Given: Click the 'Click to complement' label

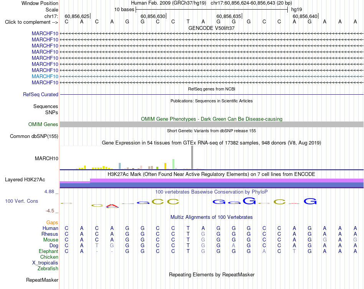Looking at the screenshot, I should (31, 22).
